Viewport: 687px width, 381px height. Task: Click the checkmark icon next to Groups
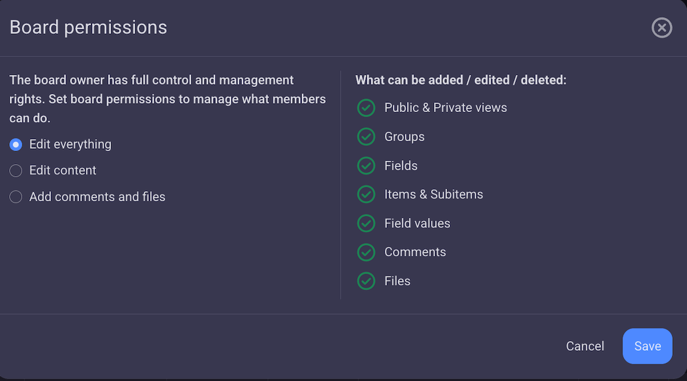(x=366, y=137)
